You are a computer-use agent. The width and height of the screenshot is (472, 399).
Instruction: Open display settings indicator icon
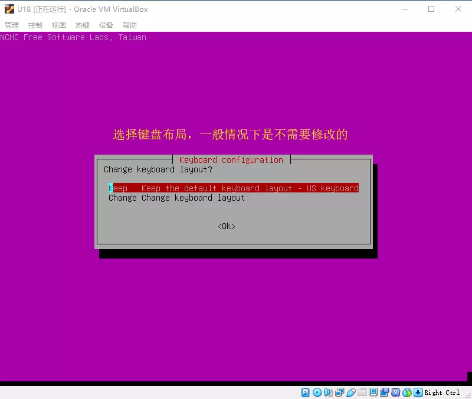click(x=373, y=392)
